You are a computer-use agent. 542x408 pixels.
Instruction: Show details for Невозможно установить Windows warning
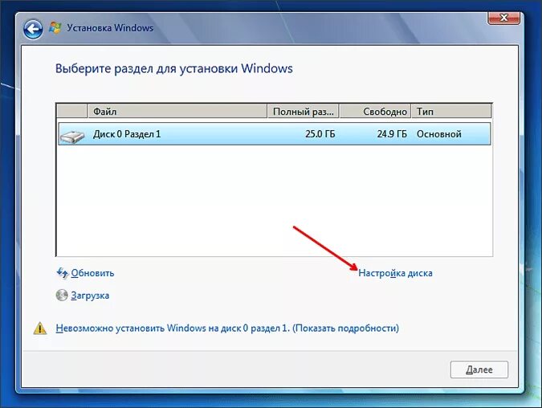coord(227,328)
